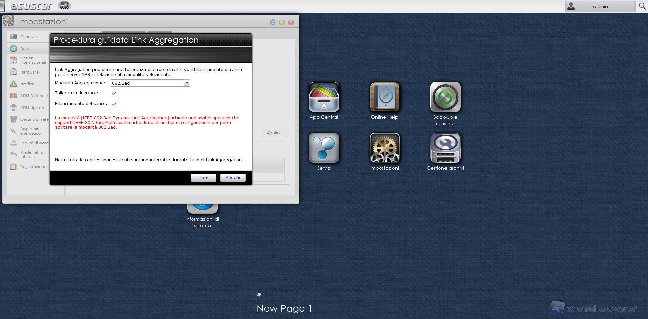Cancel the wizard with Annulla button
This screenshot has height=319, width=648.
(x=233, y=177)
